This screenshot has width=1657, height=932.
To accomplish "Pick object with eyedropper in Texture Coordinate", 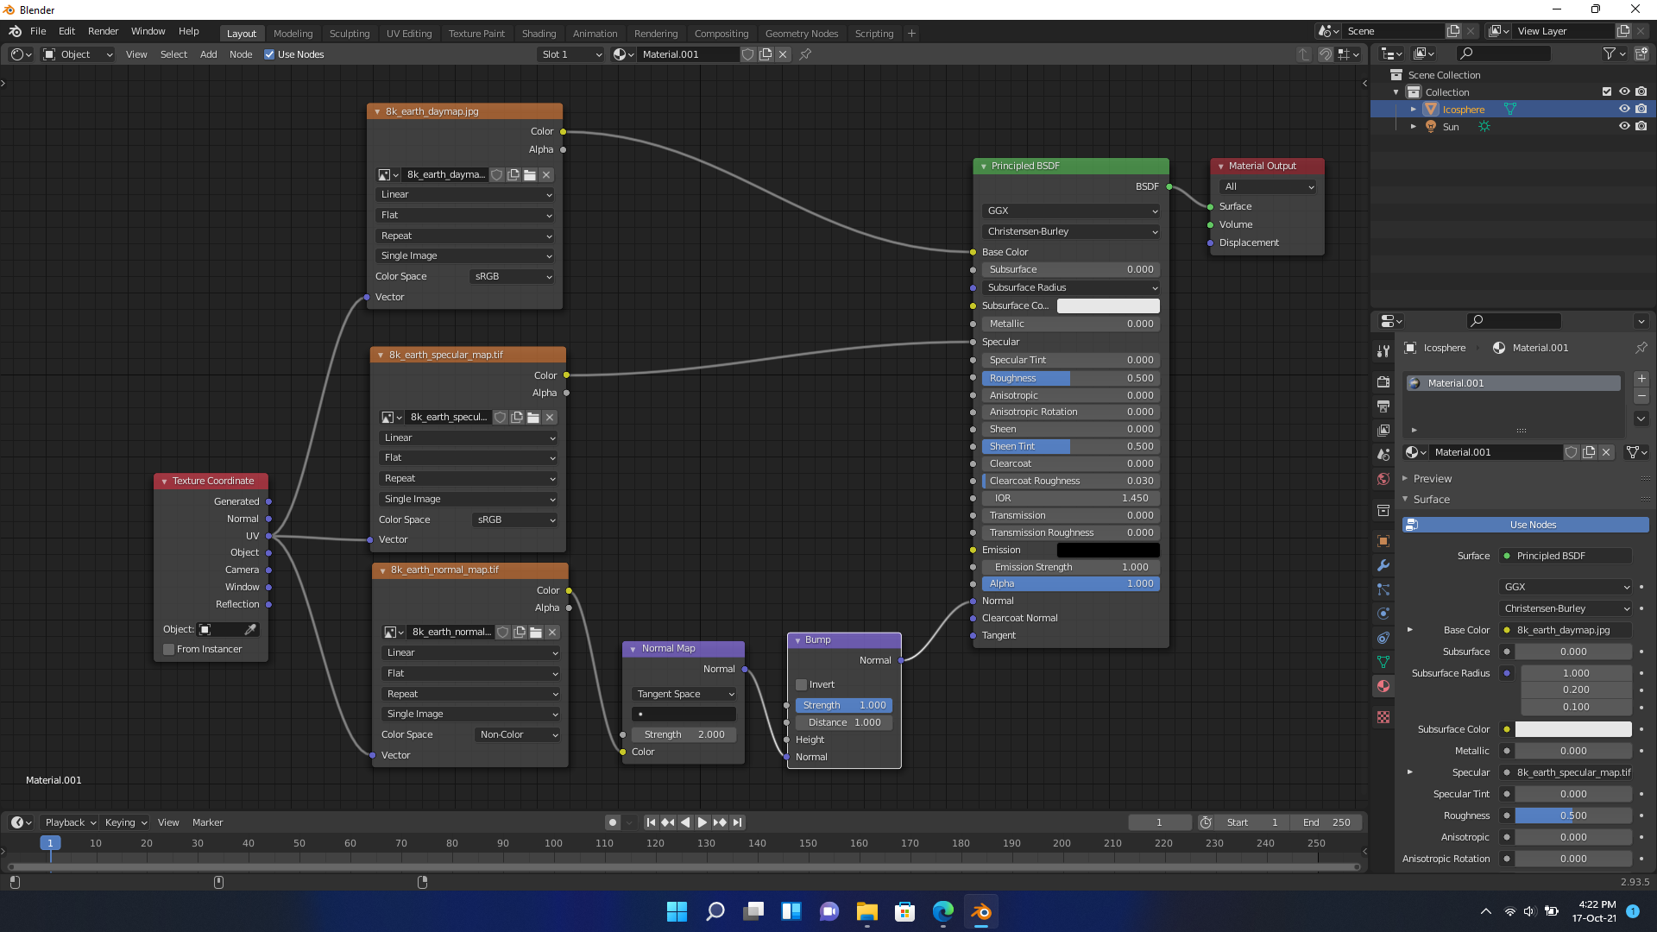I will click(x=250, y=629).
